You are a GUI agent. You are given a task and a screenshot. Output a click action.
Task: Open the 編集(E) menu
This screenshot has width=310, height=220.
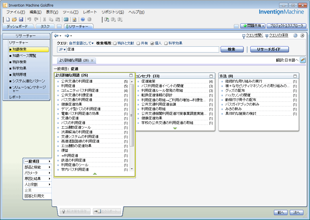35,12
